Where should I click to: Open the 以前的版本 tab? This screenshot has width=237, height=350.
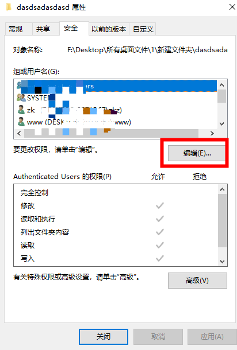click(109, 29)
